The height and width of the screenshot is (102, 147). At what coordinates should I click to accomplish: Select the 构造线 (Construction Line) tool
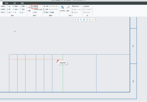[x=3, y=6]
